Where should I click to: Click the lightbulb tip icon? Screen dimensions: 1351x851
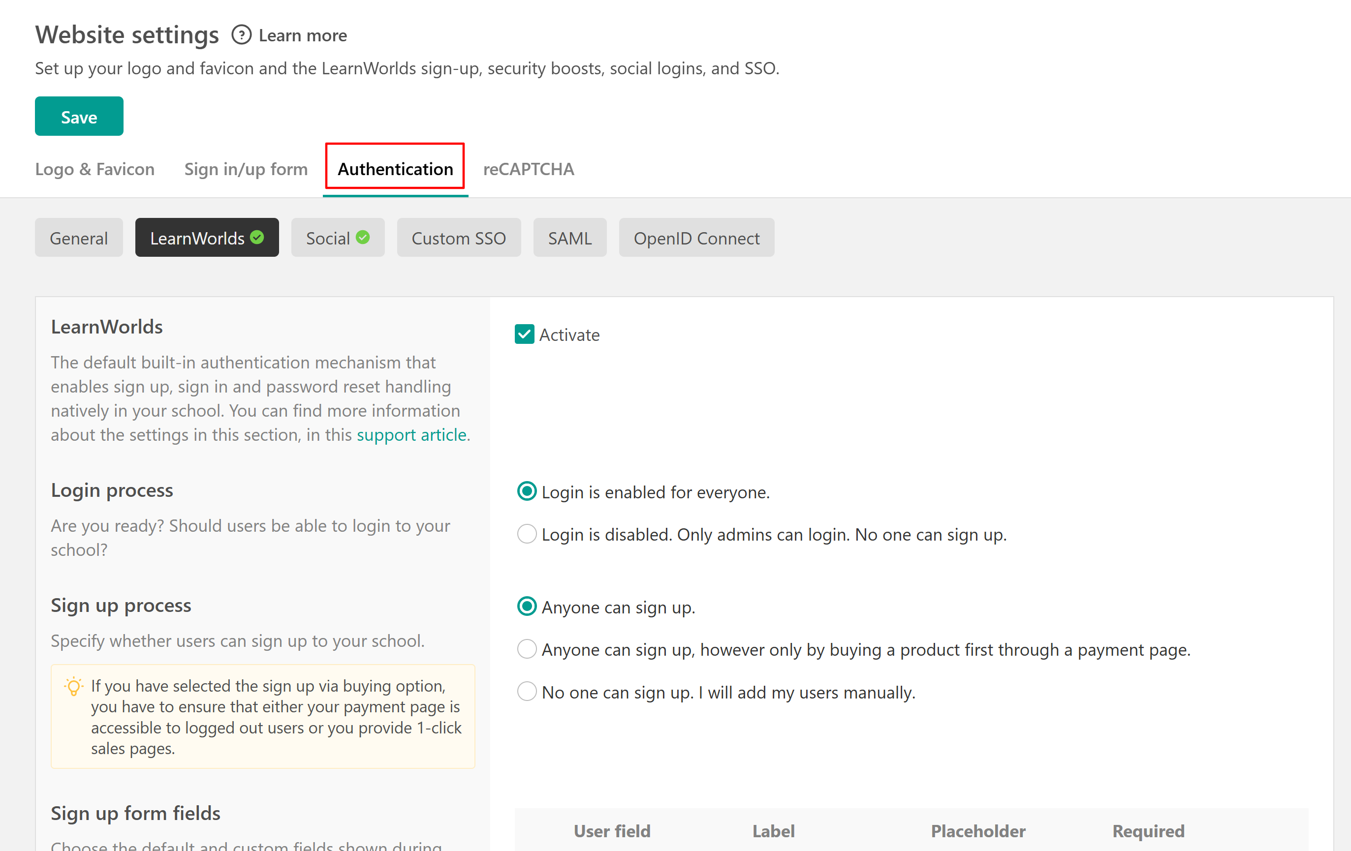click(73, 686)
